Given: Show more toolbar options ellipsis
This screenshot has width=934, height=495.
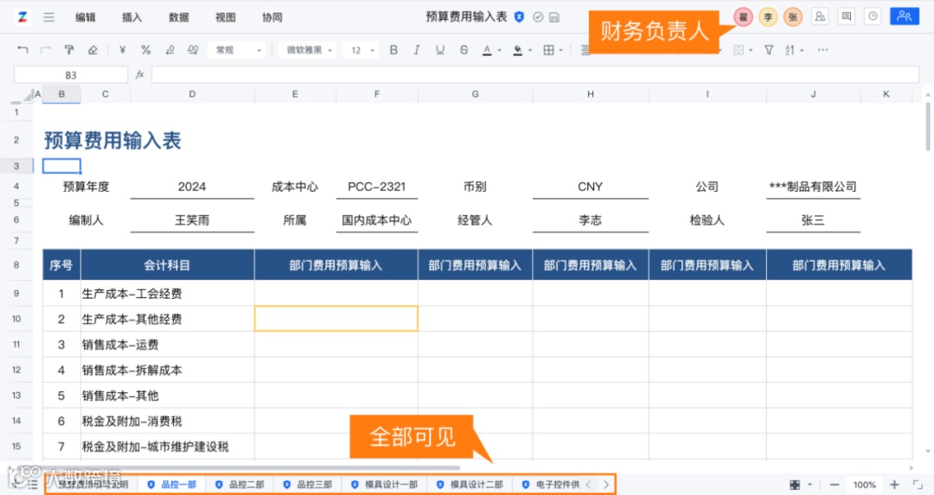Looking at the screenshot, I should pos(822,50).
